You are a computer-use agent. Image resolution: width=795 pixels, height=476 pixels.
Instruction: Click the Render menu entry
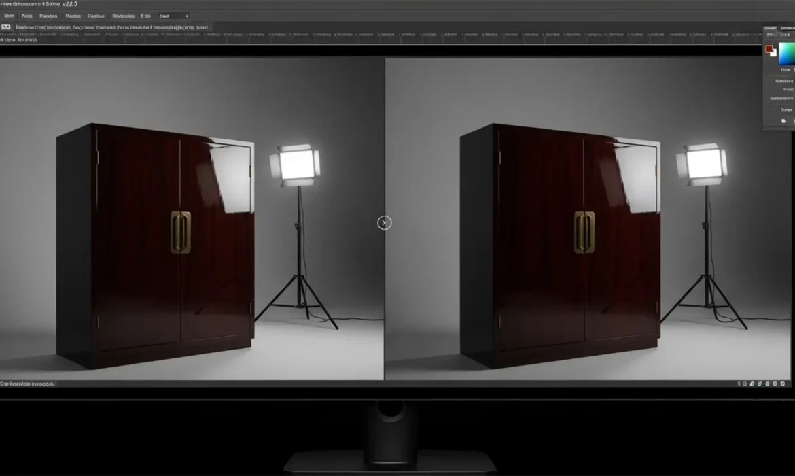(x=95, y=16)
